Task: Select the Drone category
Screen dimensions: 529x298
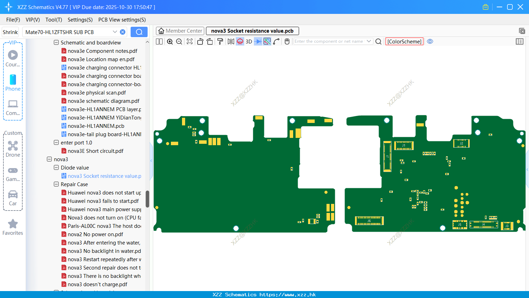Action: click(13, 149)
